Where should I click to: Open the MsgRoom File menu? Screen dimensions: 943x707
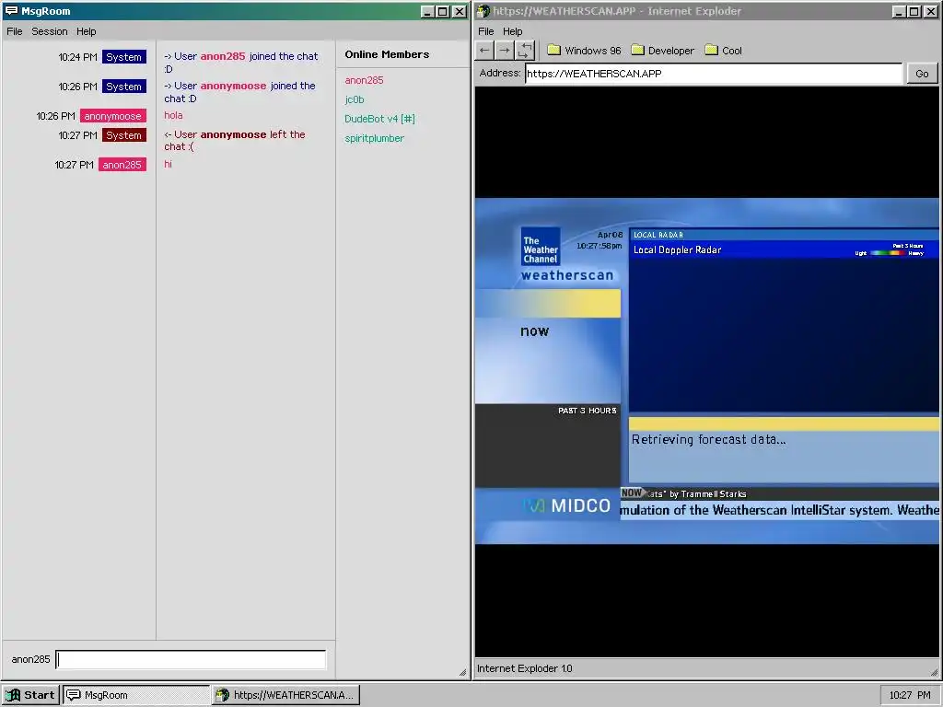(15, 31)
